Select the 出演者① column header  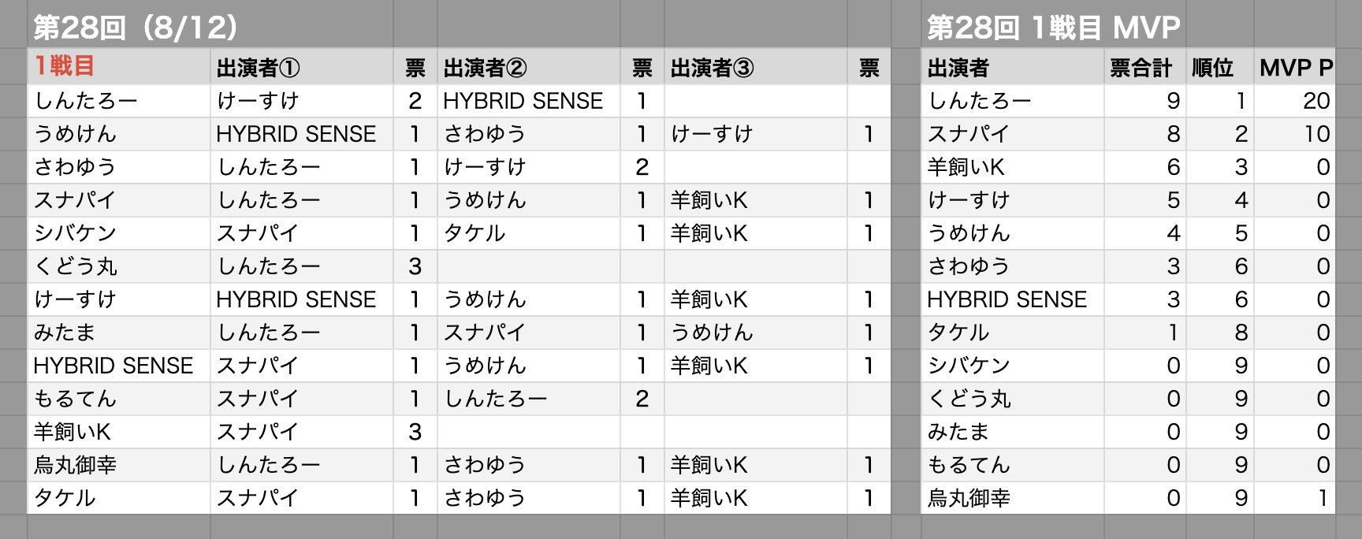coord(302,67)
